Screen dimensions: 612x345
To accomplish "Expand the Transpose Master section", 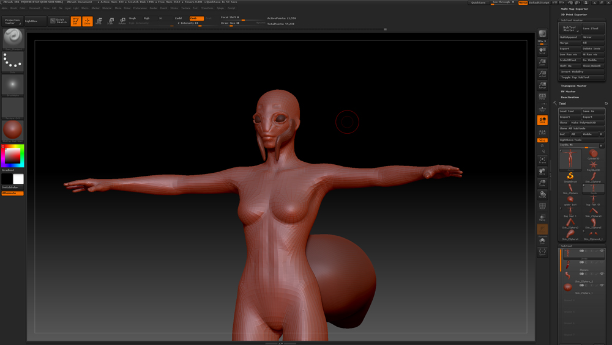I will coord(573,86).
